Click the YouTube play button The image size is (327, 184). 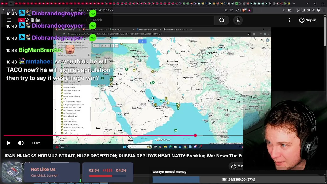click(8, 143)
